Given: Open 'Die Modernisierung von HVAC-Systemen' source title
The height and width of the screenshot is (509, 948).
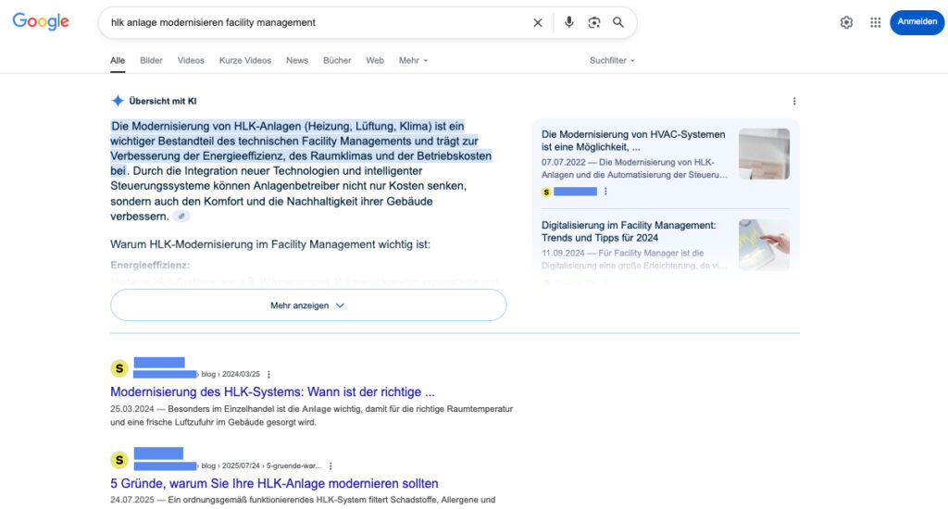Looking at the screenshot, I should coord(633,141).
